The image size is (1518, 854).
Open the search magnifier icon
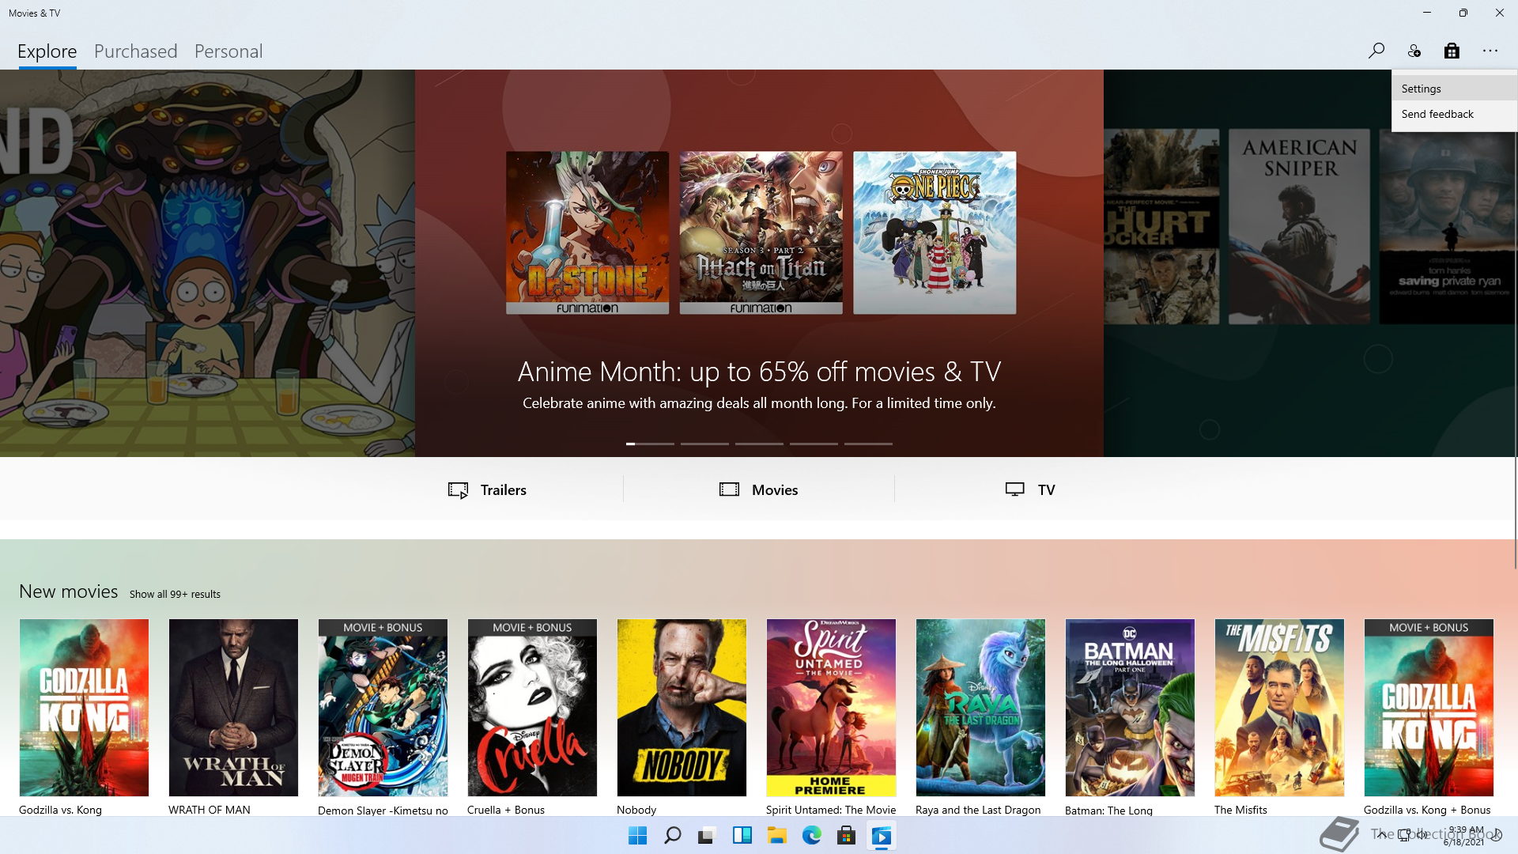1376,51
